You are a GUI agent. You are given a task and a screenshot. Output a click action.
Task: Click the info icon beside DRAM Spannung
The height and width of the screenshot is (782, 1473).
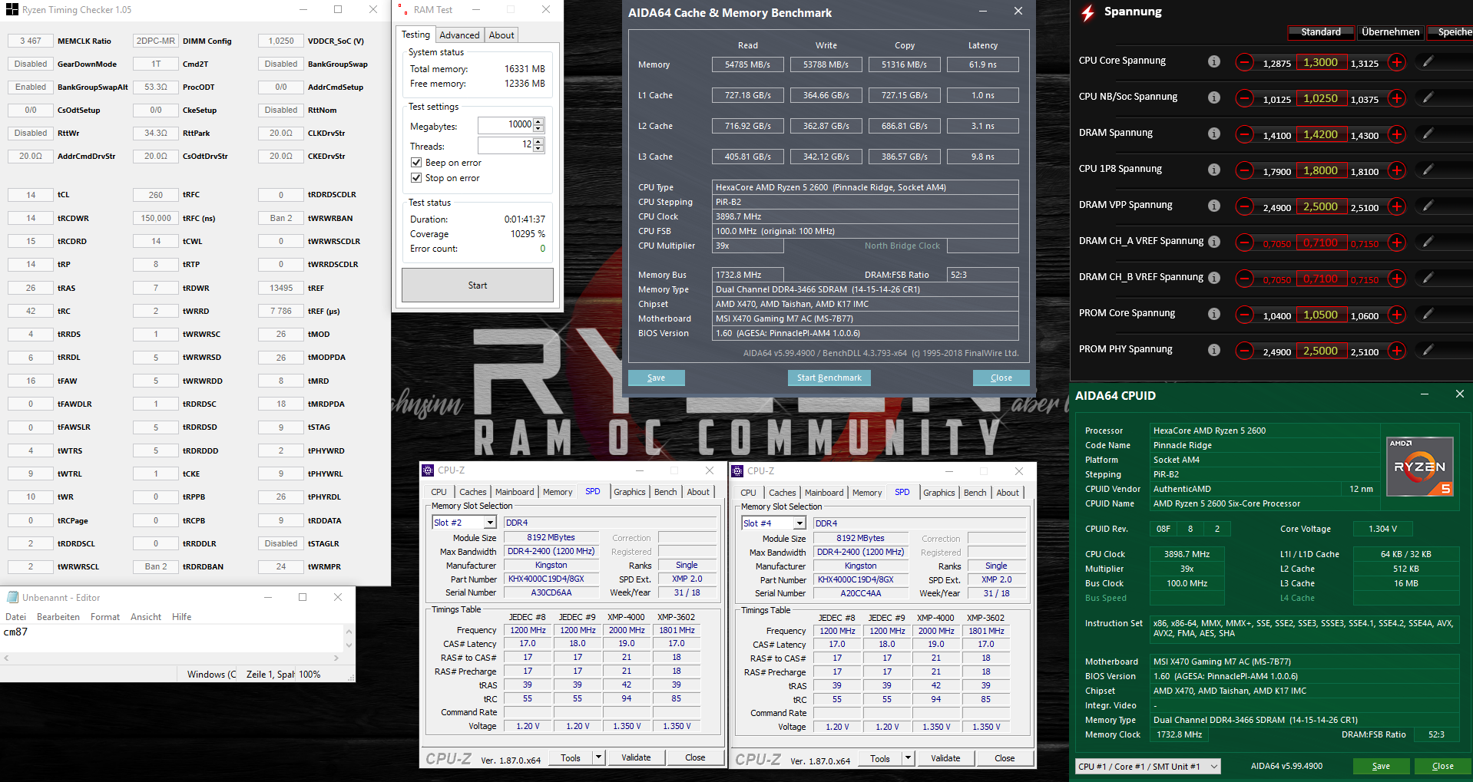(1214, 134)
